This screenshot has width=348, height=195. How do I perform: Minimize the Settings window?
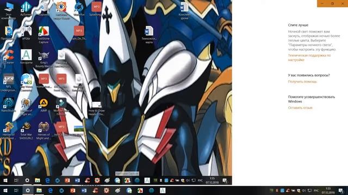point(322,4)
